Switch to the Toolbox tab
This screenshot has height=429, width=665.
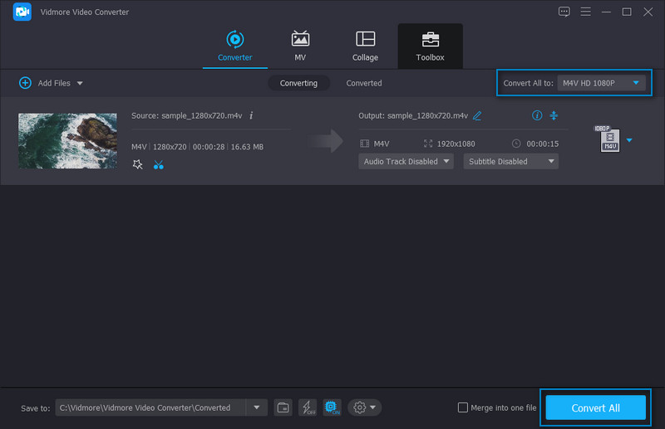pyautogui.click(x=430, y=46)
